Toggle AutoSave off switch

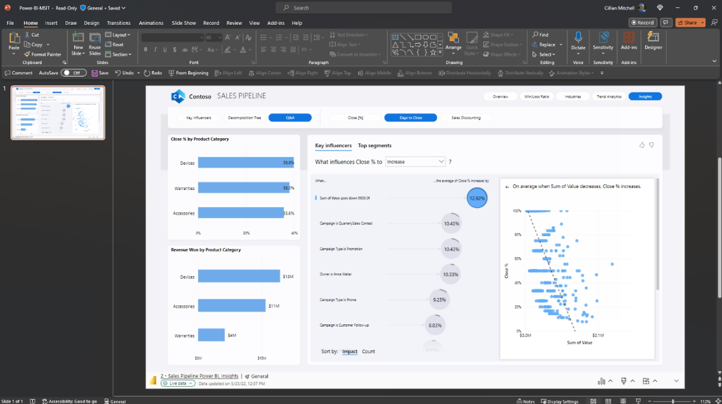(x=74, y=72)
